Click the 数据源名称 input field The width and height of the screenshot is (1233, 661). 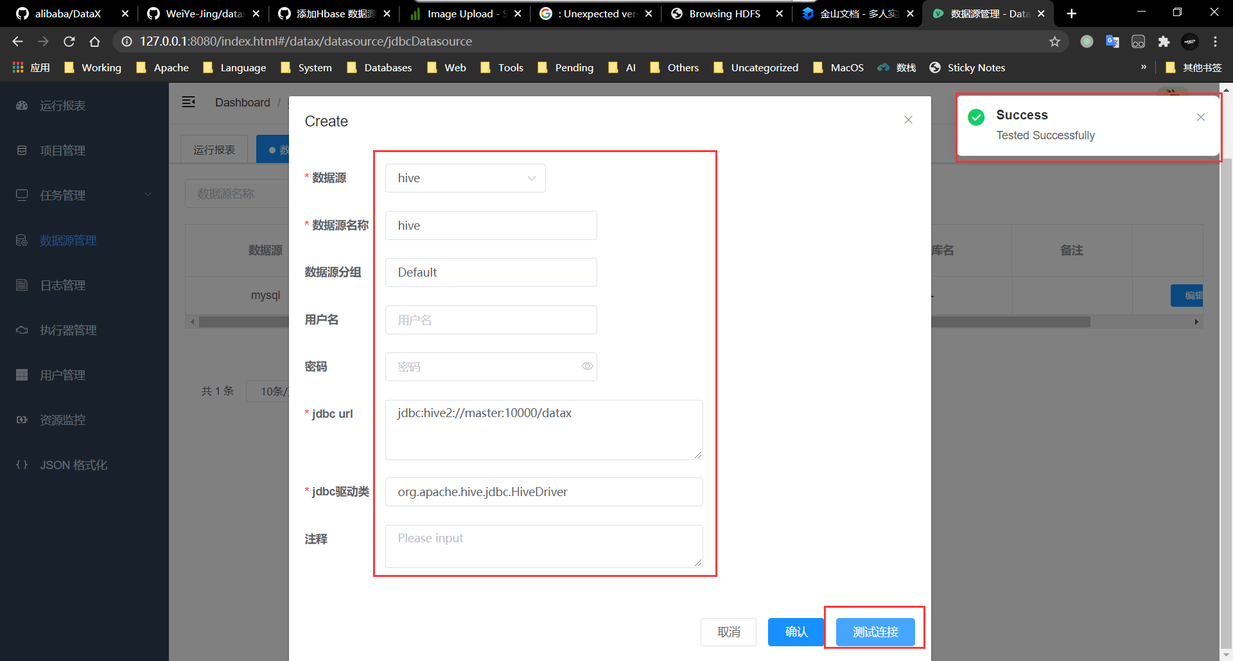tap(491, 225)
